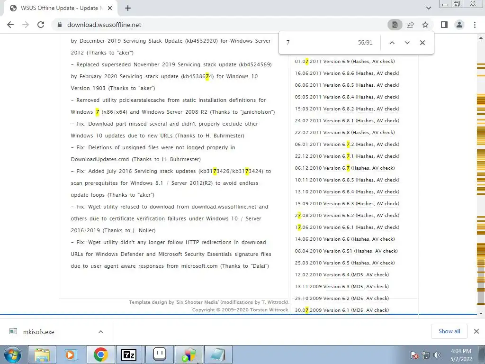Open Chrome's three-dot menu
This screenshot has height=364, width=485.
pyautogui.click(x=475, y=25)
